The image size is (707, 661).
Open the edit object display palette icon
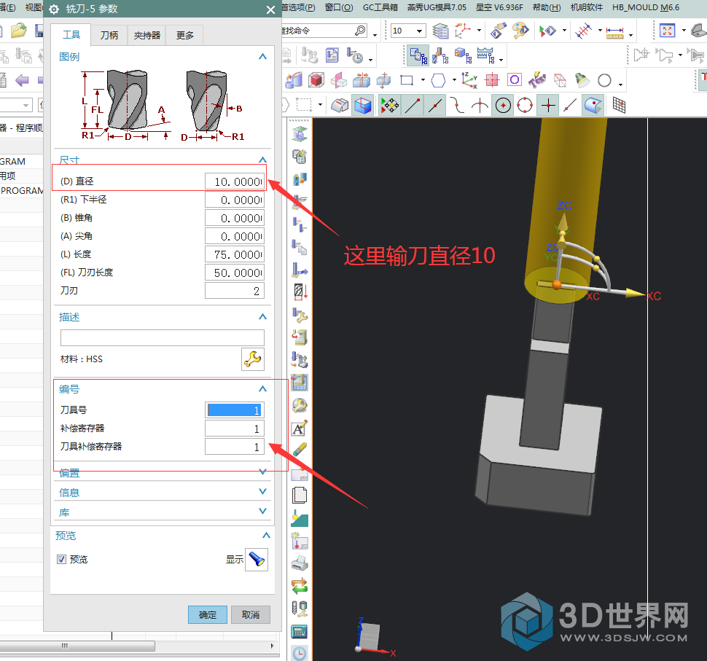[520, 31]
